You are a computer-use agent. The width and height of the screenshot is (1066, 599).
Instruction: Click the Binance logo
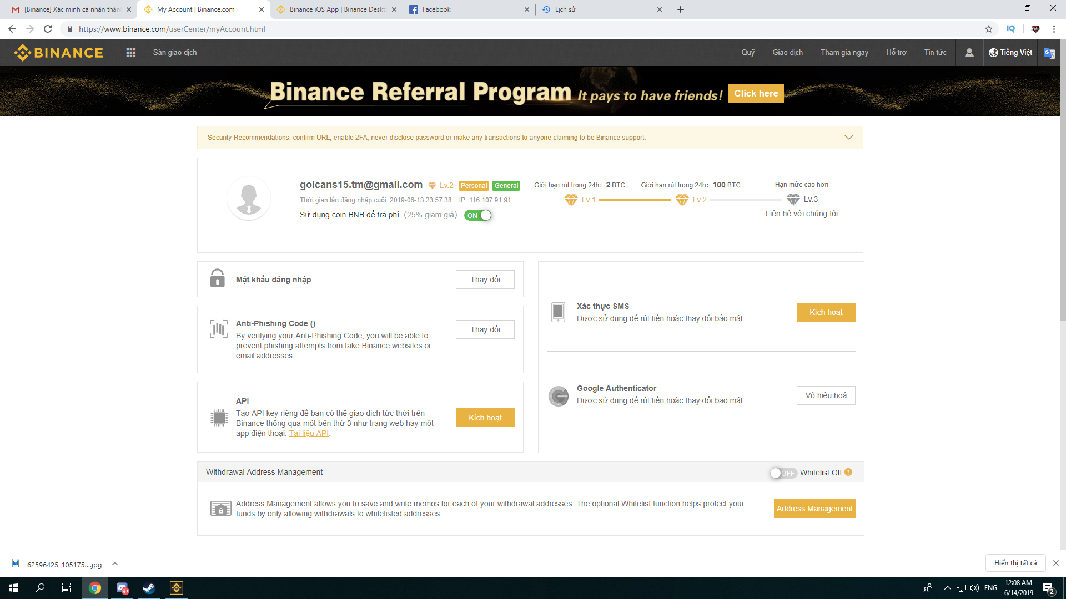59,53
